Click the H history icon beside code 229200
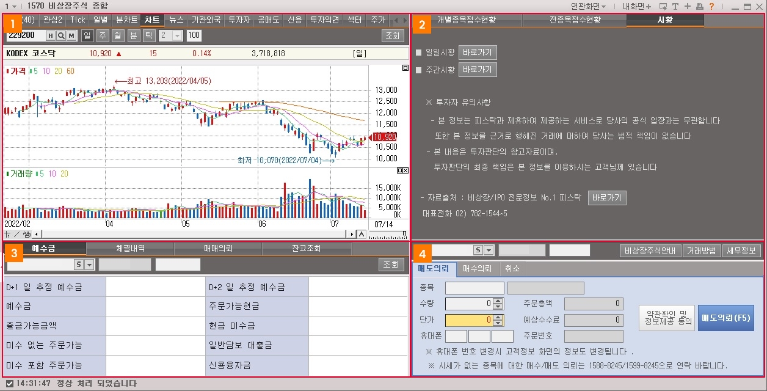Screen dimensions: 767x391 51,35
